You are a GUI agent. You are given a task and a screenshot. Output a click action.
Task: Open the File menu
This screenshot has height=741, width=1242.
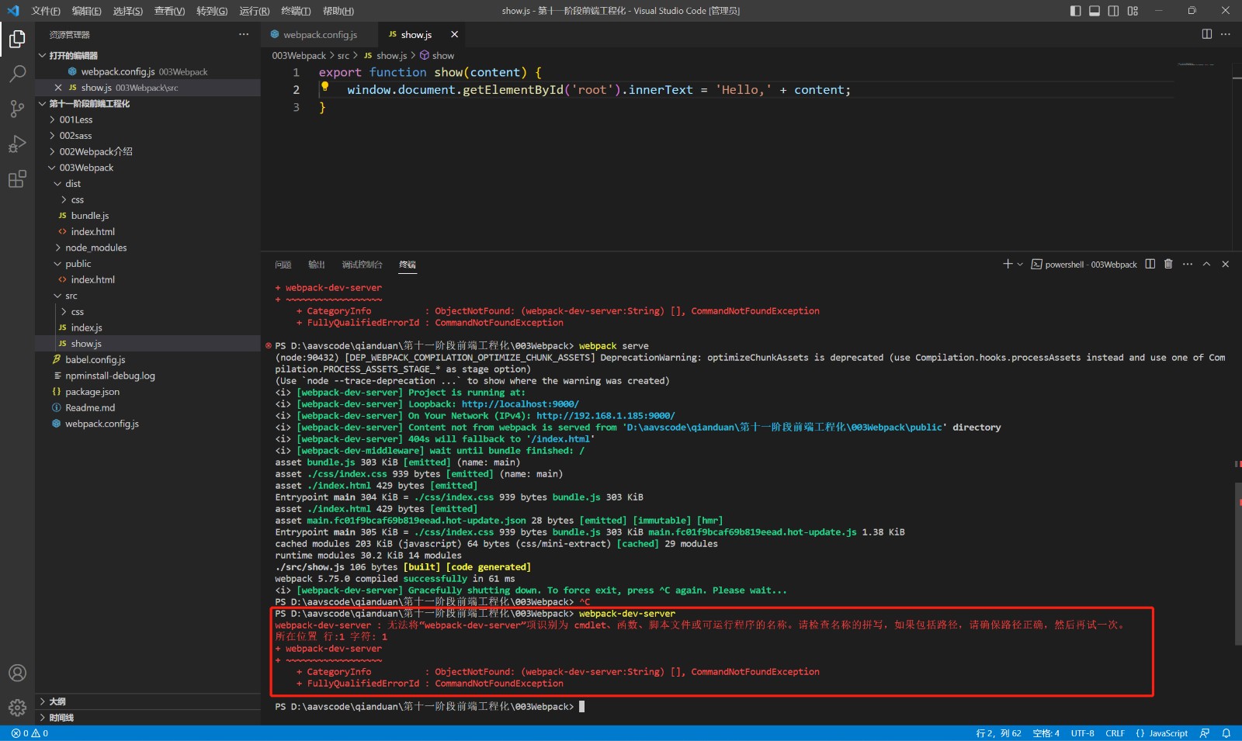45,11
